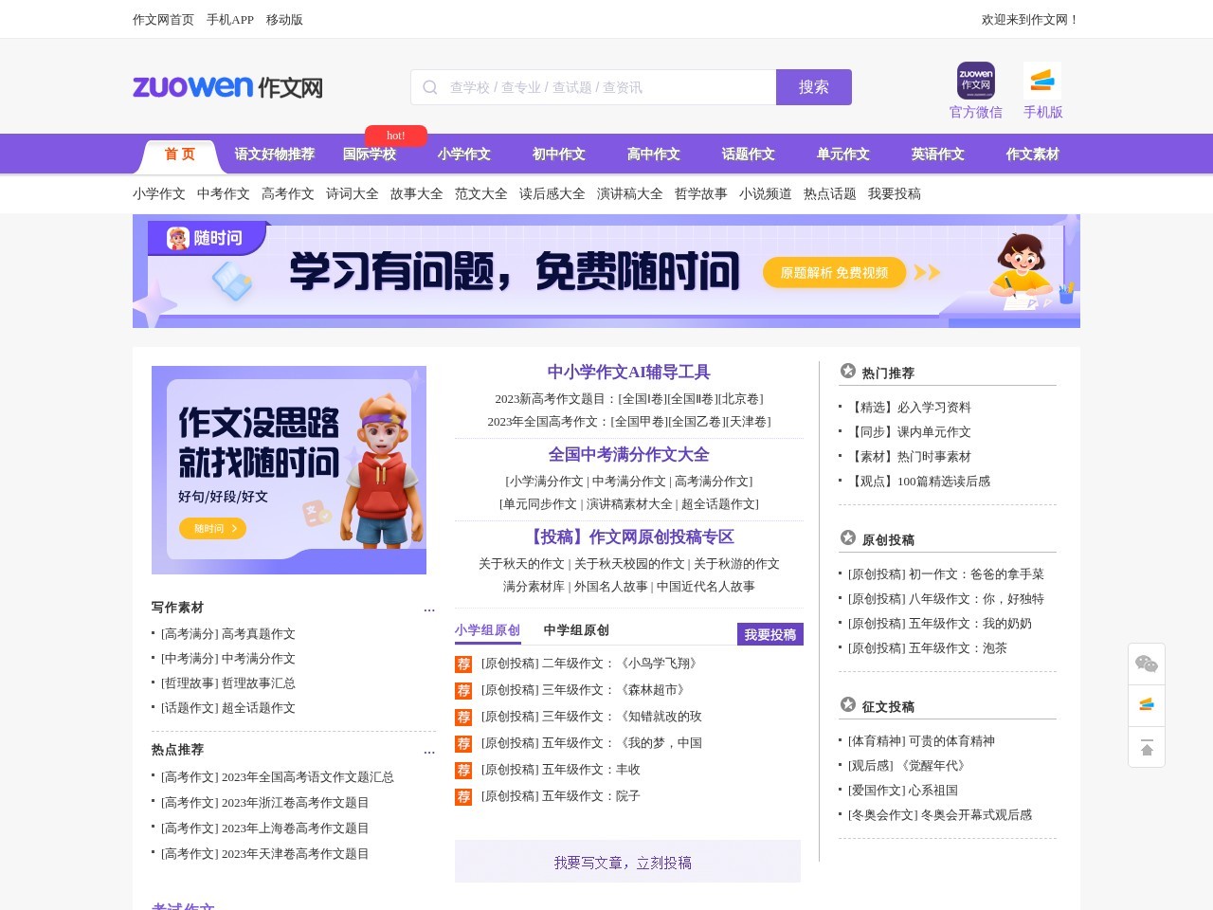Open the 高中作文 menu item
This screenshot has height=910, width=1213.
652,155
